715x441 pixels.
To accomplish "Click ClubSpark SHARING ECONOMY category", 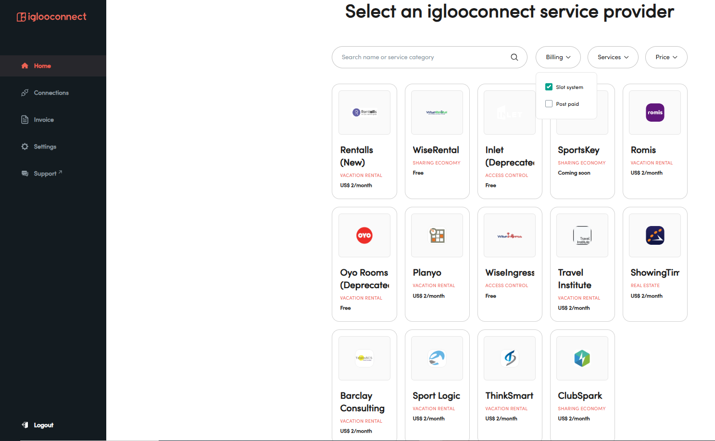I will (582, 409).
